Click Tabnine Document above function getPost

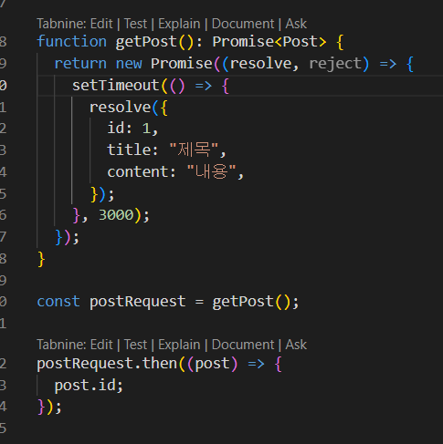tap(243, 24)
